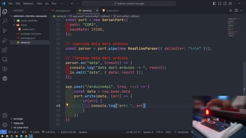
Task: Click the memory usage 8.26/31.93 GB item
Action: [x=66, y=132]
